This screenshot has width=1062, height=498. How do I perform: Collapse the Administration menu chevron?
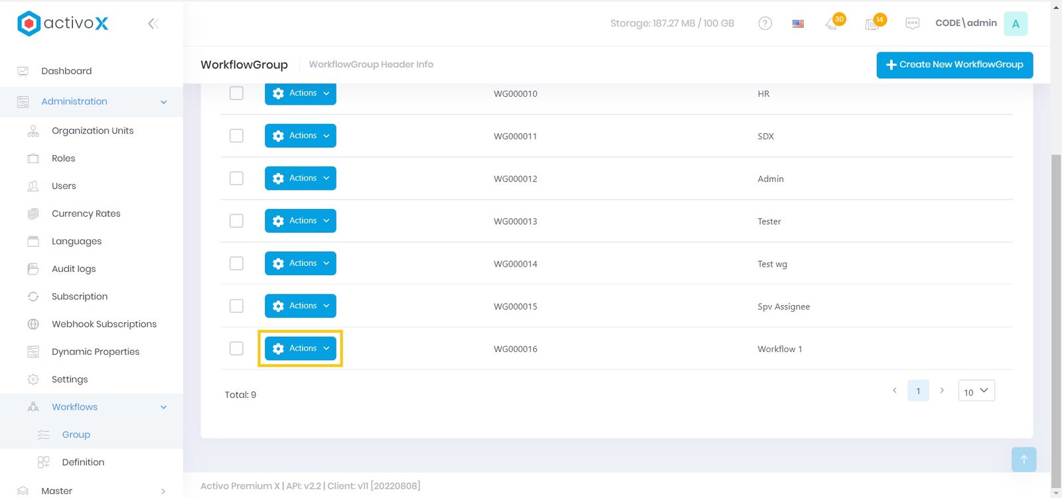(163, 102)
